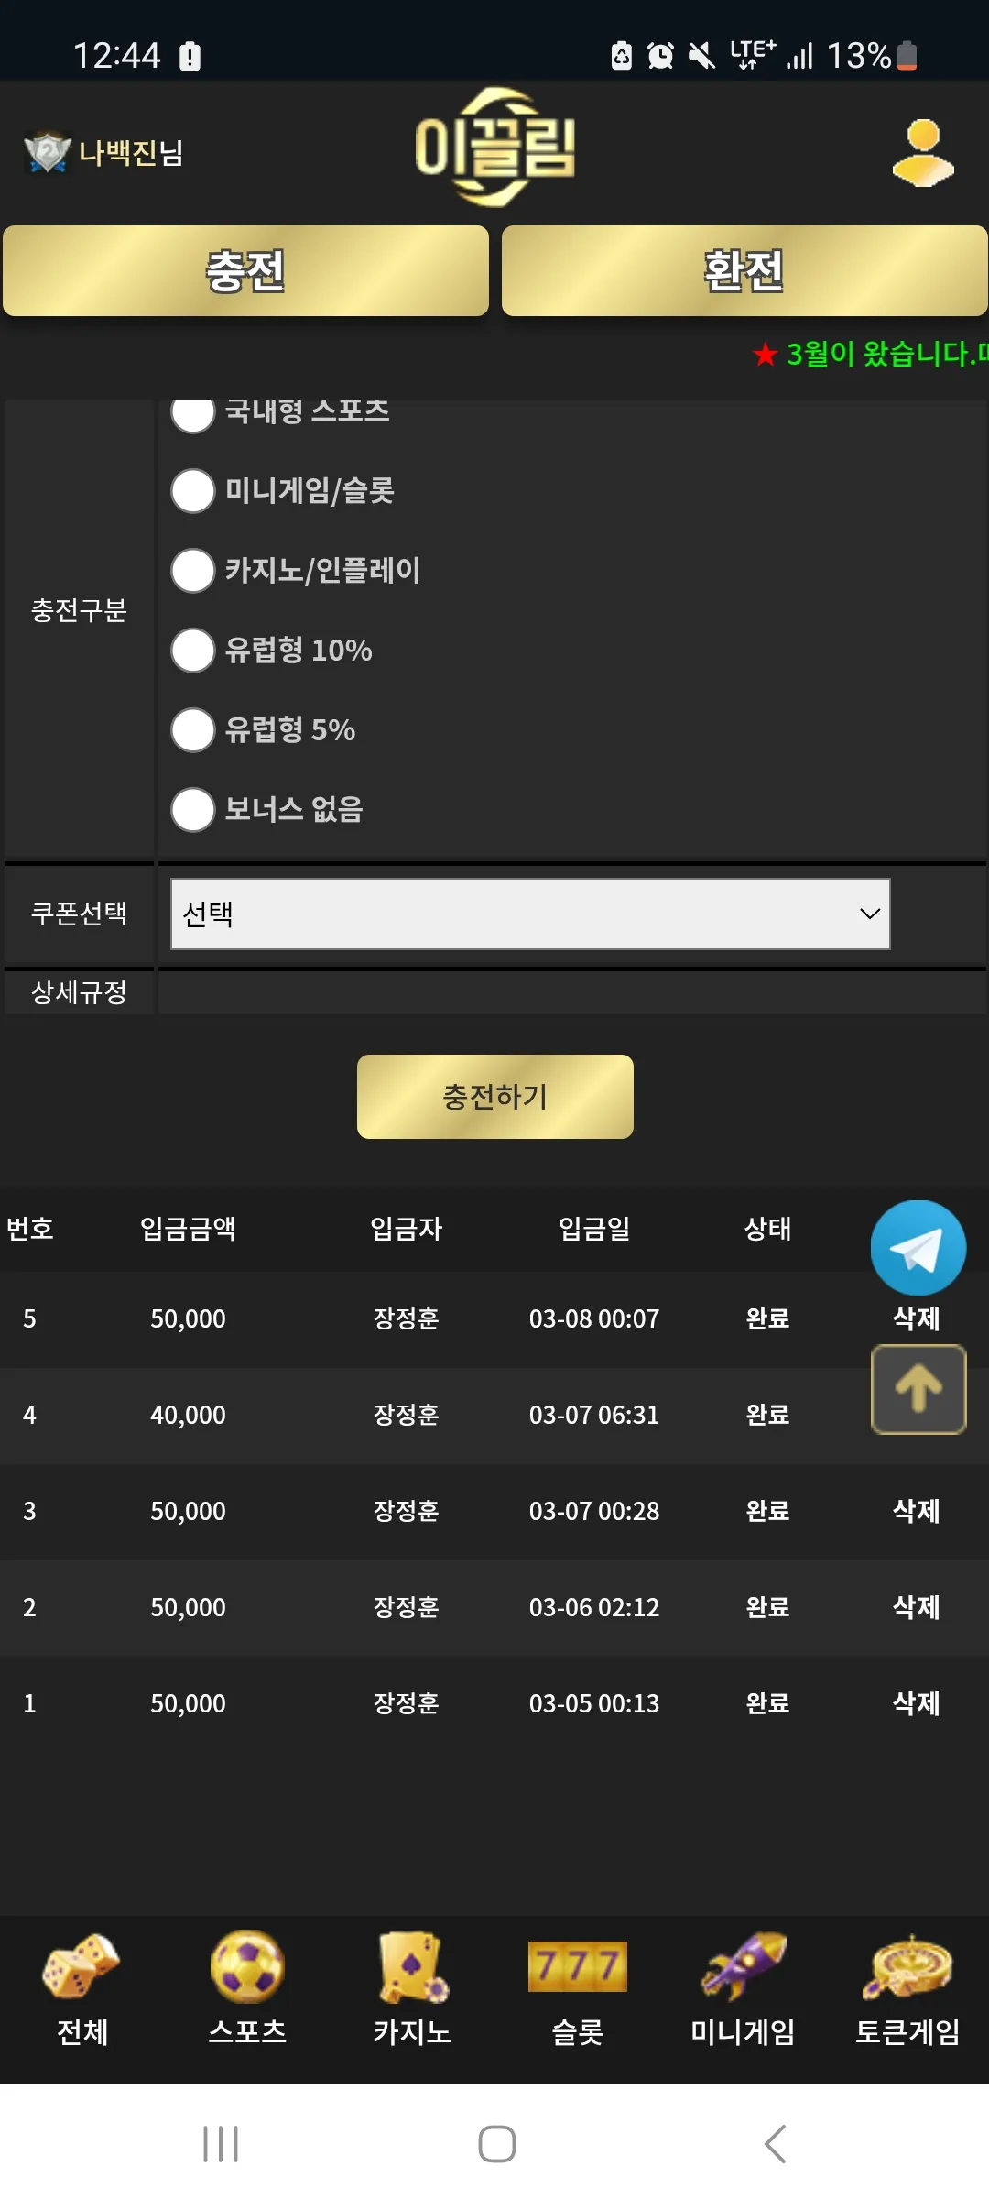Open the user profile icon

[x=923, y=153]
